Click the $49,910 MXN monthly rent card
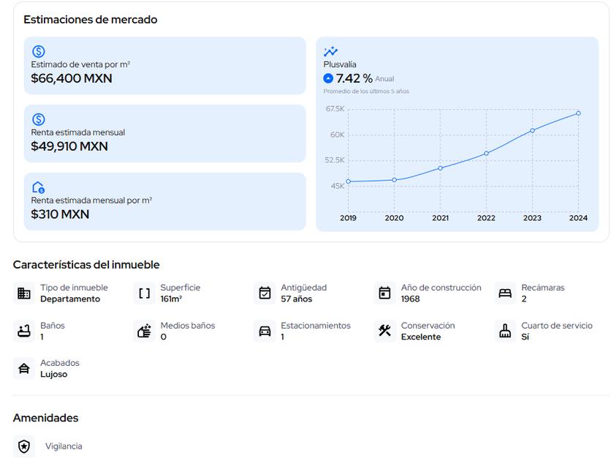Image resolution: width=614 pixels, height=461 pixels. point(164,134)
